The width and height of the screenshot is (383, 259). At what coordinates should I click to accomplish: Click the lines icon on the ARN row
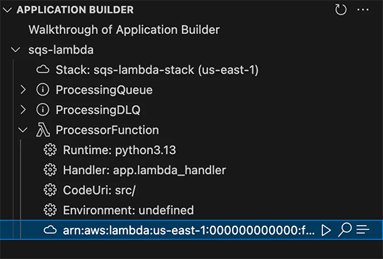pyautogui.click(x=363, y=230)
